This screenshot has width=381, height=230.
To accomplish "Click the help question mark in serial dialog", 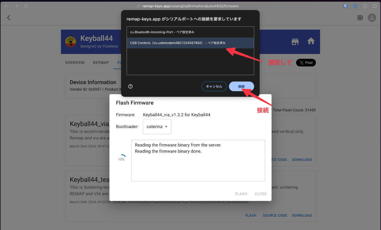I will coord(130,86).
